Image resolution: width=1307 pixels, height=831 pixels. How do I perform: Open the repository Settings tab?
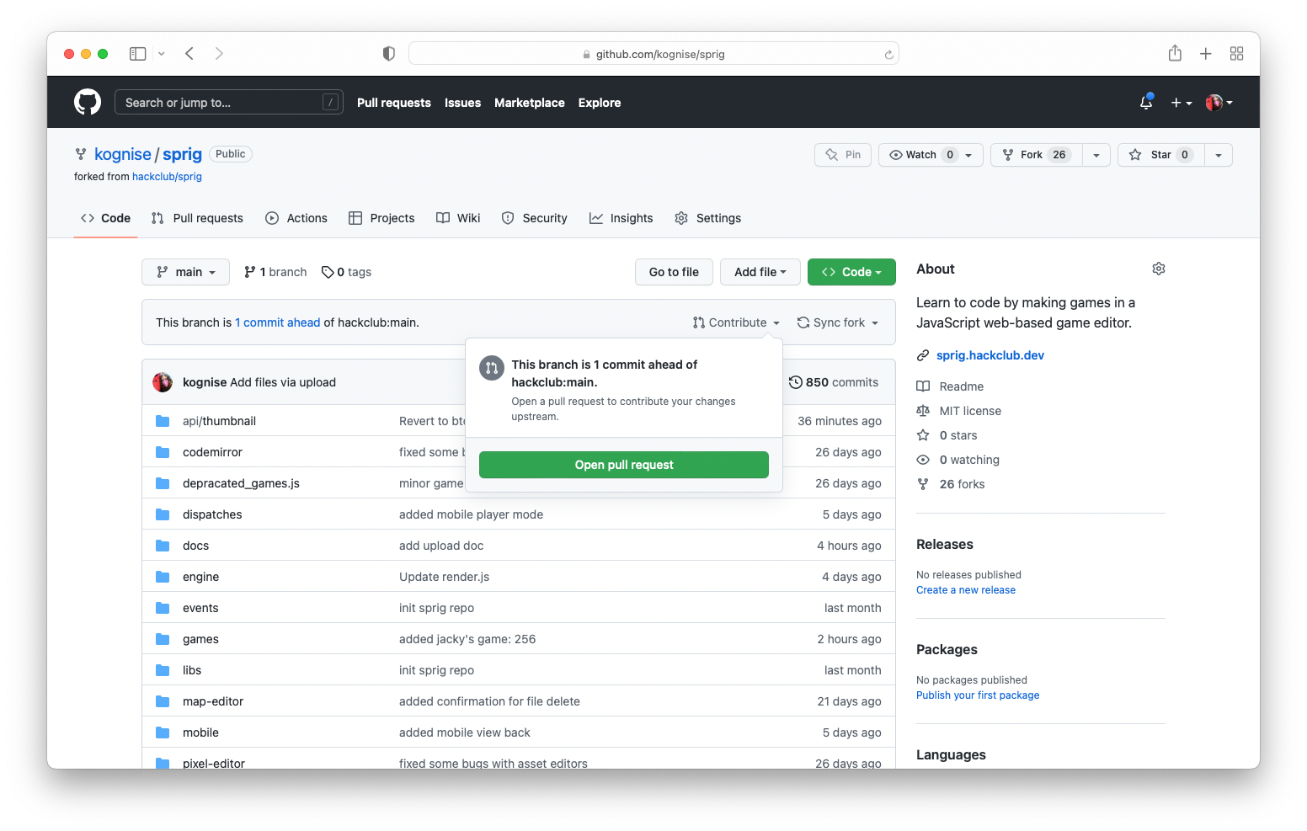pyautogui.click(x=707, y=217)
